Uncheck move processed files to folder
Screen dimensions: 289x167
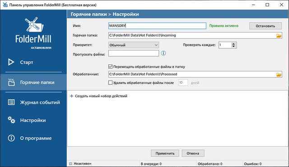(x=110, y=67)
